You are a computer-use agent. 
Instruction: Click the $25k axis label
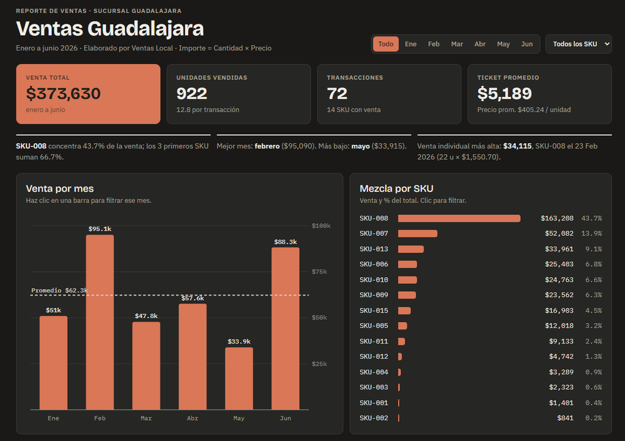coord(319,364)
